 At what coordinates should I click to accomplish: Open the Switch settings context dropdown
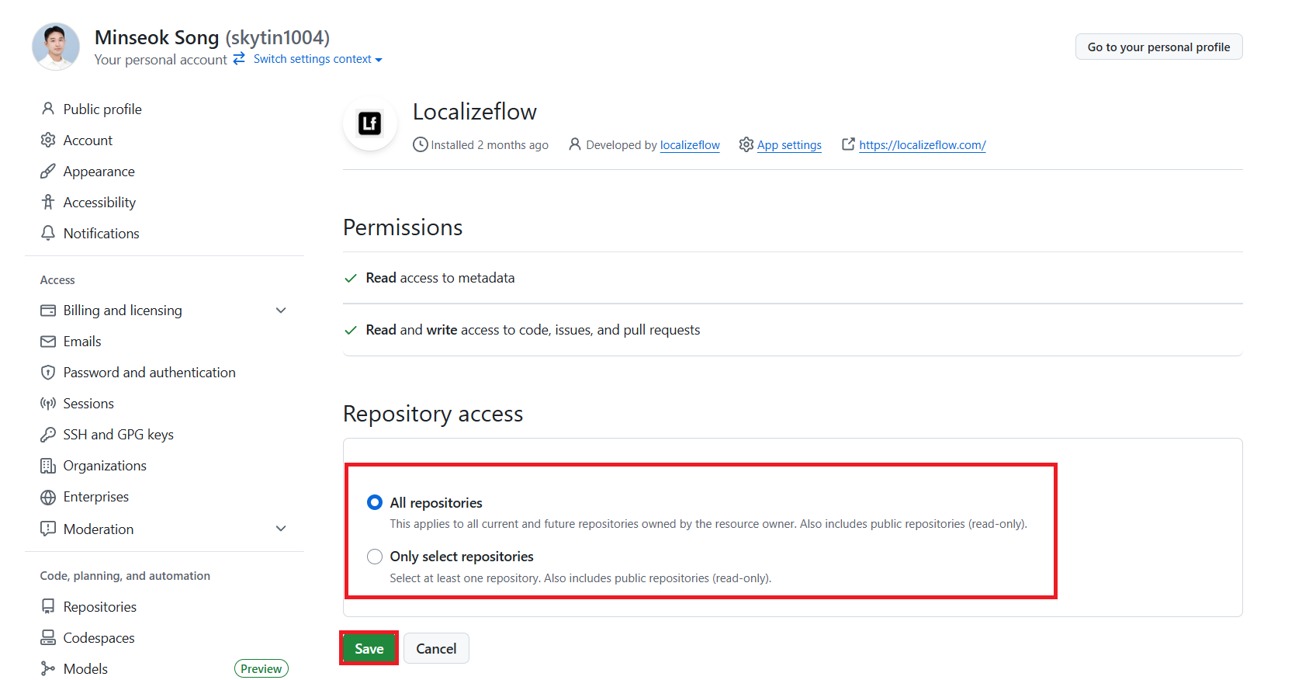[317, 59]
